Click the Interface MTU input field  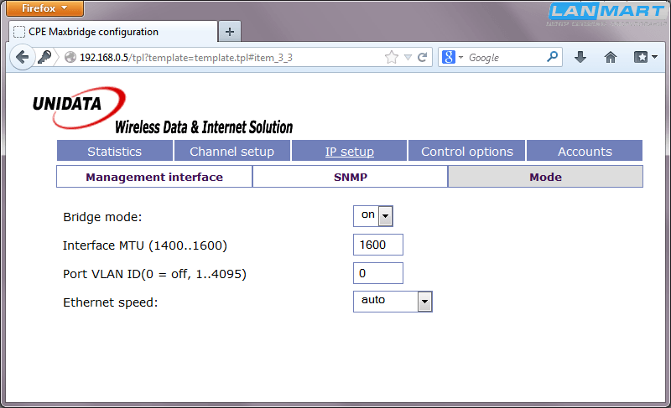tap(377, 245)
